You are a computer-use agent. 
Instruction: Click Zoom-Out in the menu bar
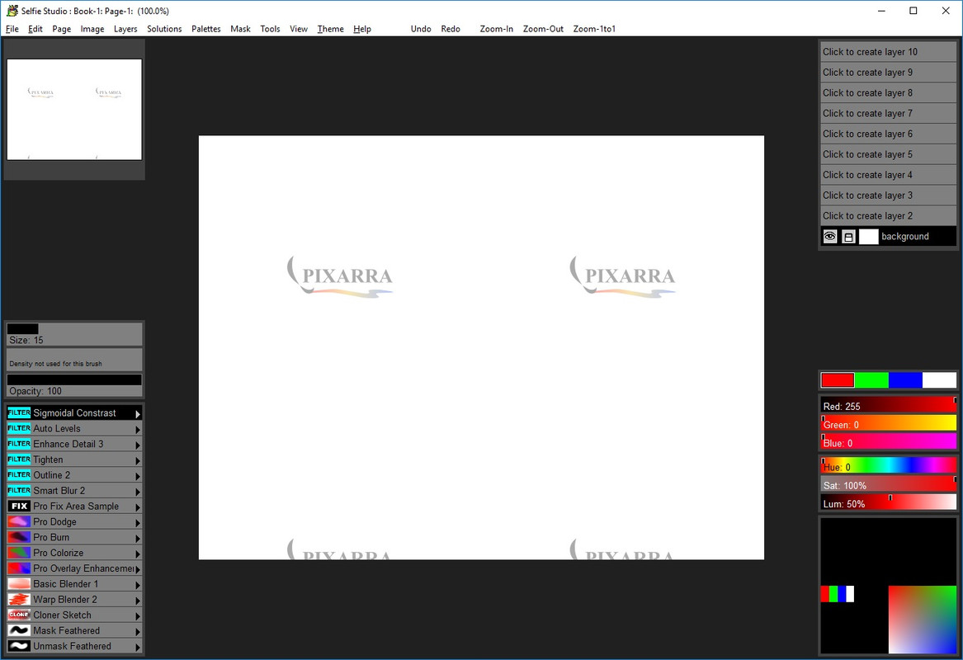(543, 29)
